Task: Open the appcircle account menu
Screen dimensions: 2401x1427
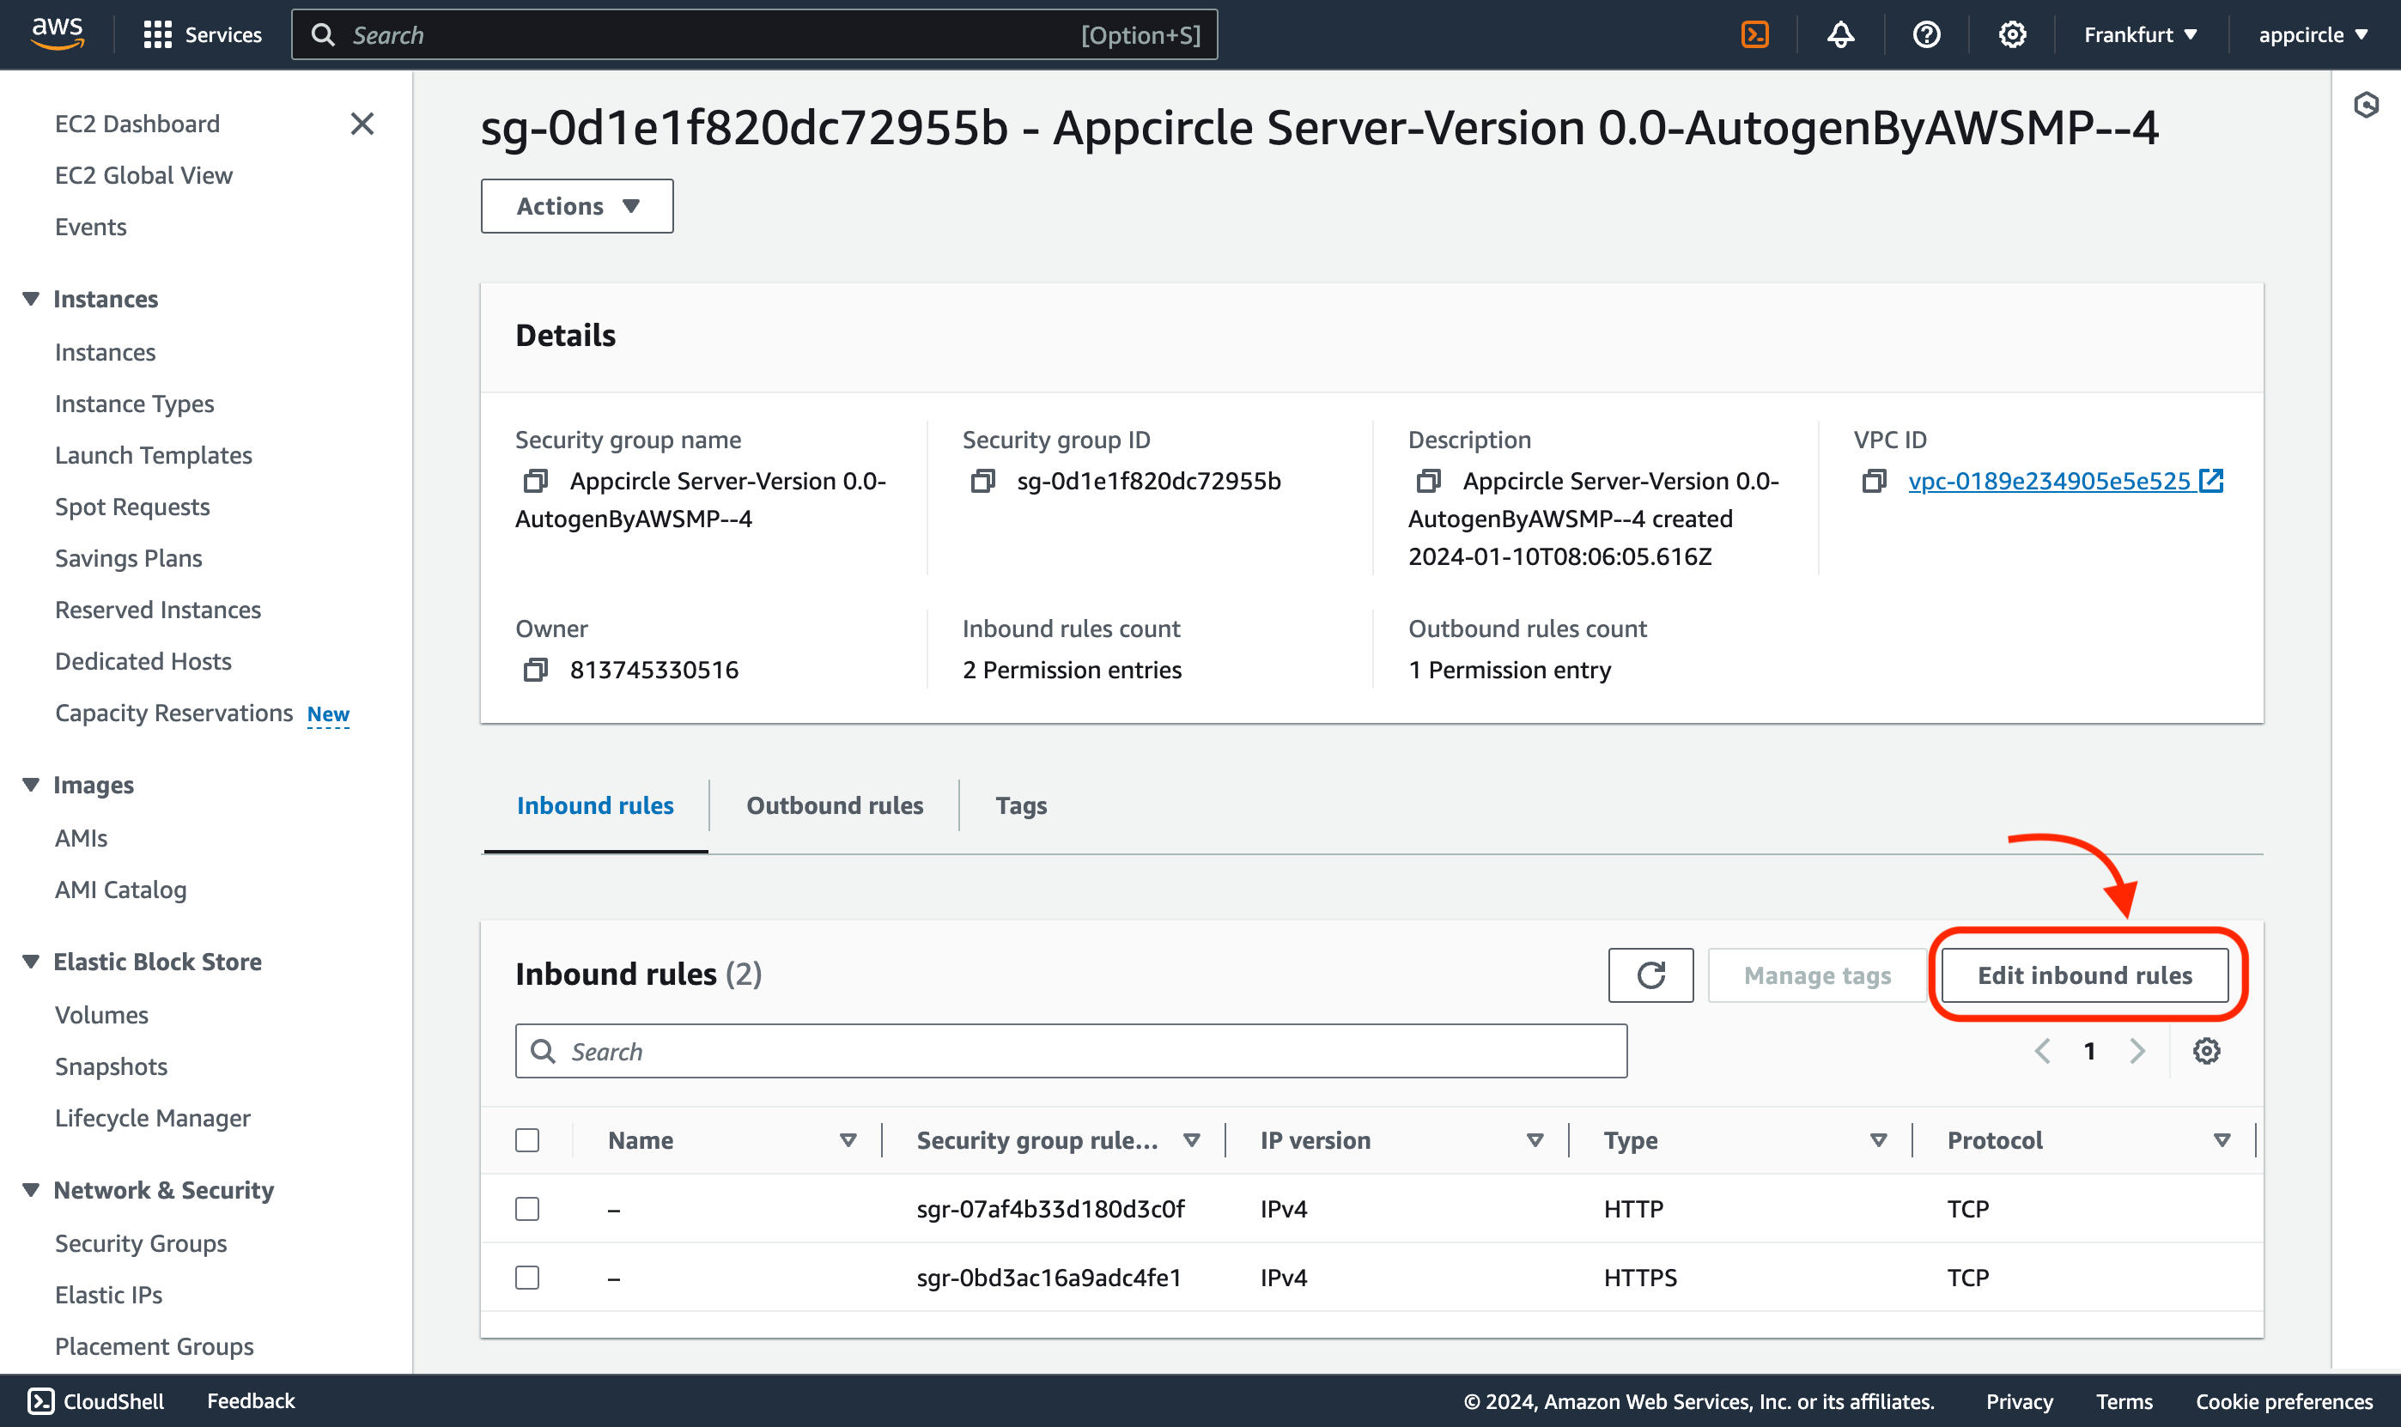Action: [x=2313, y=34]
